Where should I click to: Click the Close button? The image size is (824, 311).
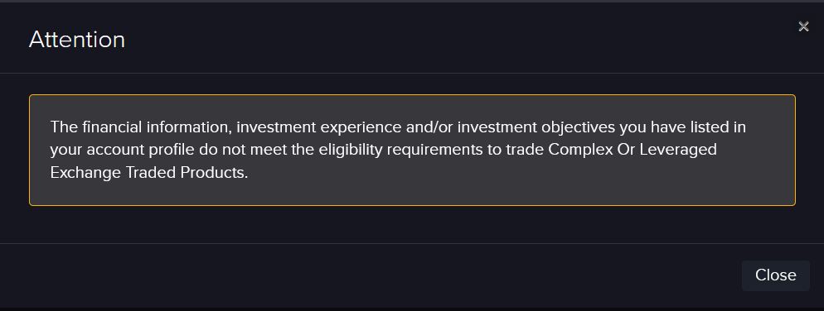tap(775, 275)
